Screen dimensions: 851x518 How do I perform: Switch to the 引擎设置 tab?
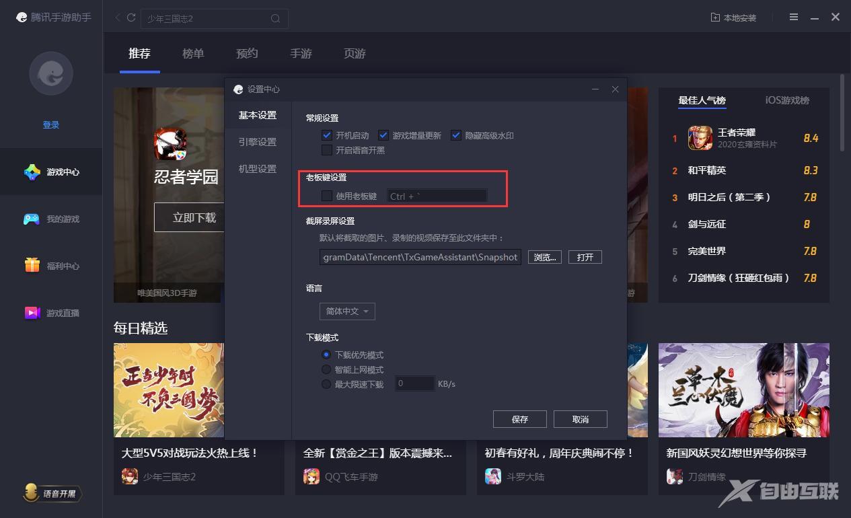(x=258, y=143)
